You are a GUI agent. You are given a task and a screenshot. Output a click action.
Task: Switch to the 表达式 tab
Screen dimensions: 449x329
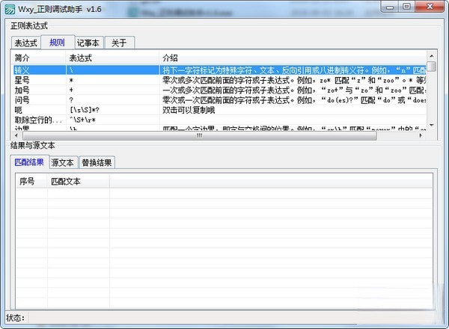coord(25,43)
